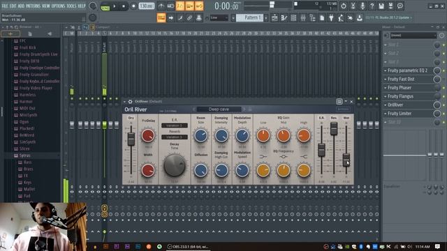Image resolution: width=447 pixels, height=251 pixels.
Task: Click the link chain toolbar icon
Action: [x=189, y=17]
